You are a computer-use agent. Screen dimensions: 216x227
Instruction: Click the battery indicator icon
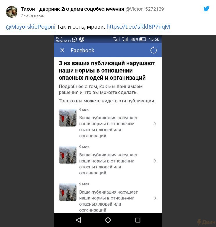pos(143,39)
